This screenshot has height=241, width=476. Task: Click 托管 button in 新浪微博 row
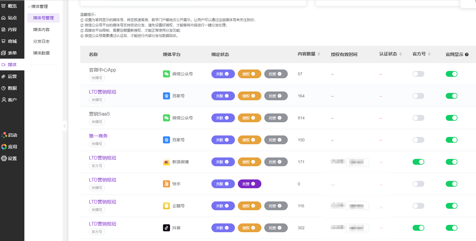(x=276, y=162)
